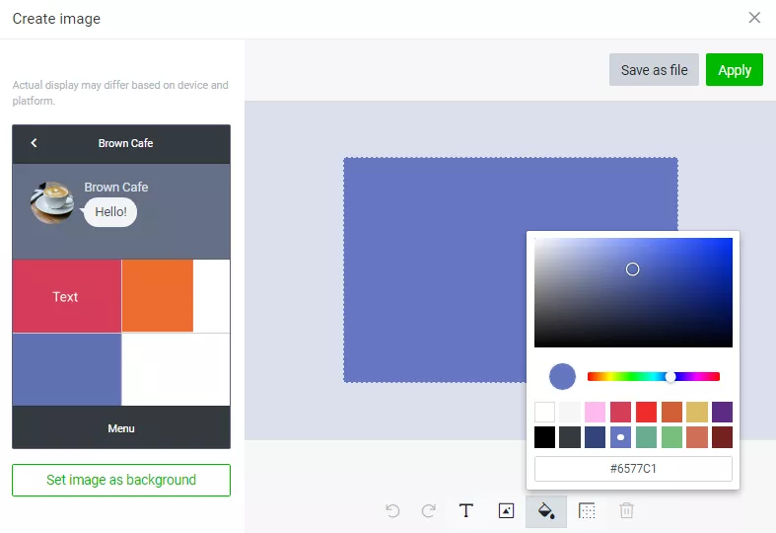This screenshot has width=776, height=533.
Task: Select the light gray color swatch
Action: [570, 413]
